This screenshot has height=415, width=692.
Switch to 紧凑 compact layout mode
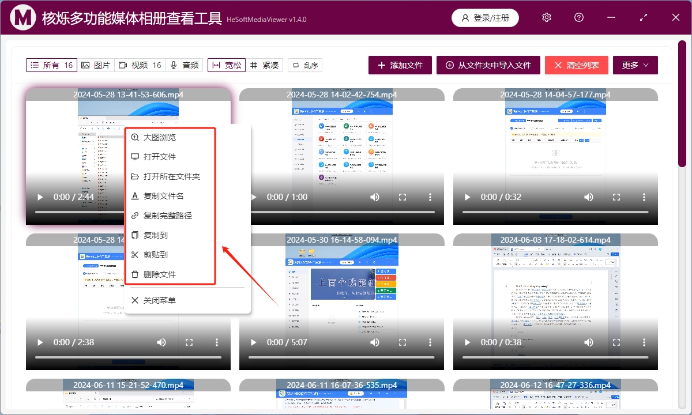tap(265, 65)
